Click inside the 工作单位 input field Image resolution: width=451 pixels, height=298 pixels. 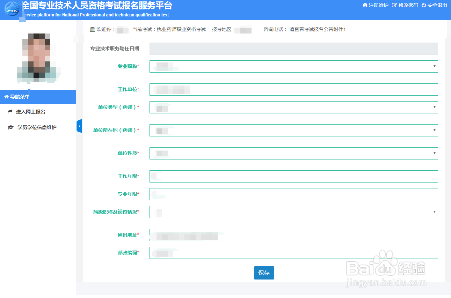tap(293, 89)
